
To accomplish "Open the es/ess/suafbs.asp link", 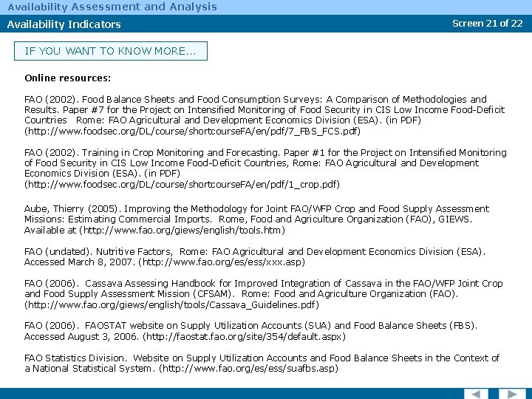I will [x=249, y=368].
